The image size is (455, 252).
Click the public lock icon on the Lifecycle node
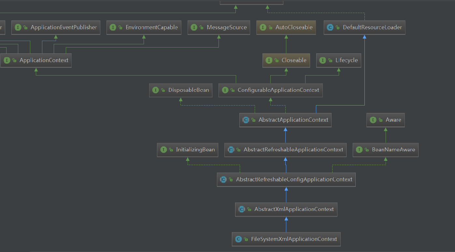tap(331, 61)
